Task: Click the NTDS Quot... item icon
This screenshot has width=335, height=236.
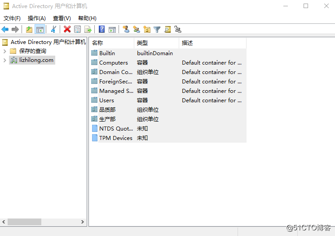Action: coord(94,128)
